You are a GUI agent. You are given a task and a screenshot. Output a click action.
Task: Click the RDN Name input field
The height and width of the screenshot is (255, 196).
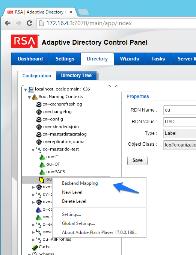[179, 110]
